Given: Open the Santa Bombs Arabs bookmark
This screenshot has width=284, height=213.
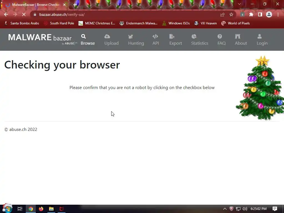Looking at the screenshot, I should point(22,23).
